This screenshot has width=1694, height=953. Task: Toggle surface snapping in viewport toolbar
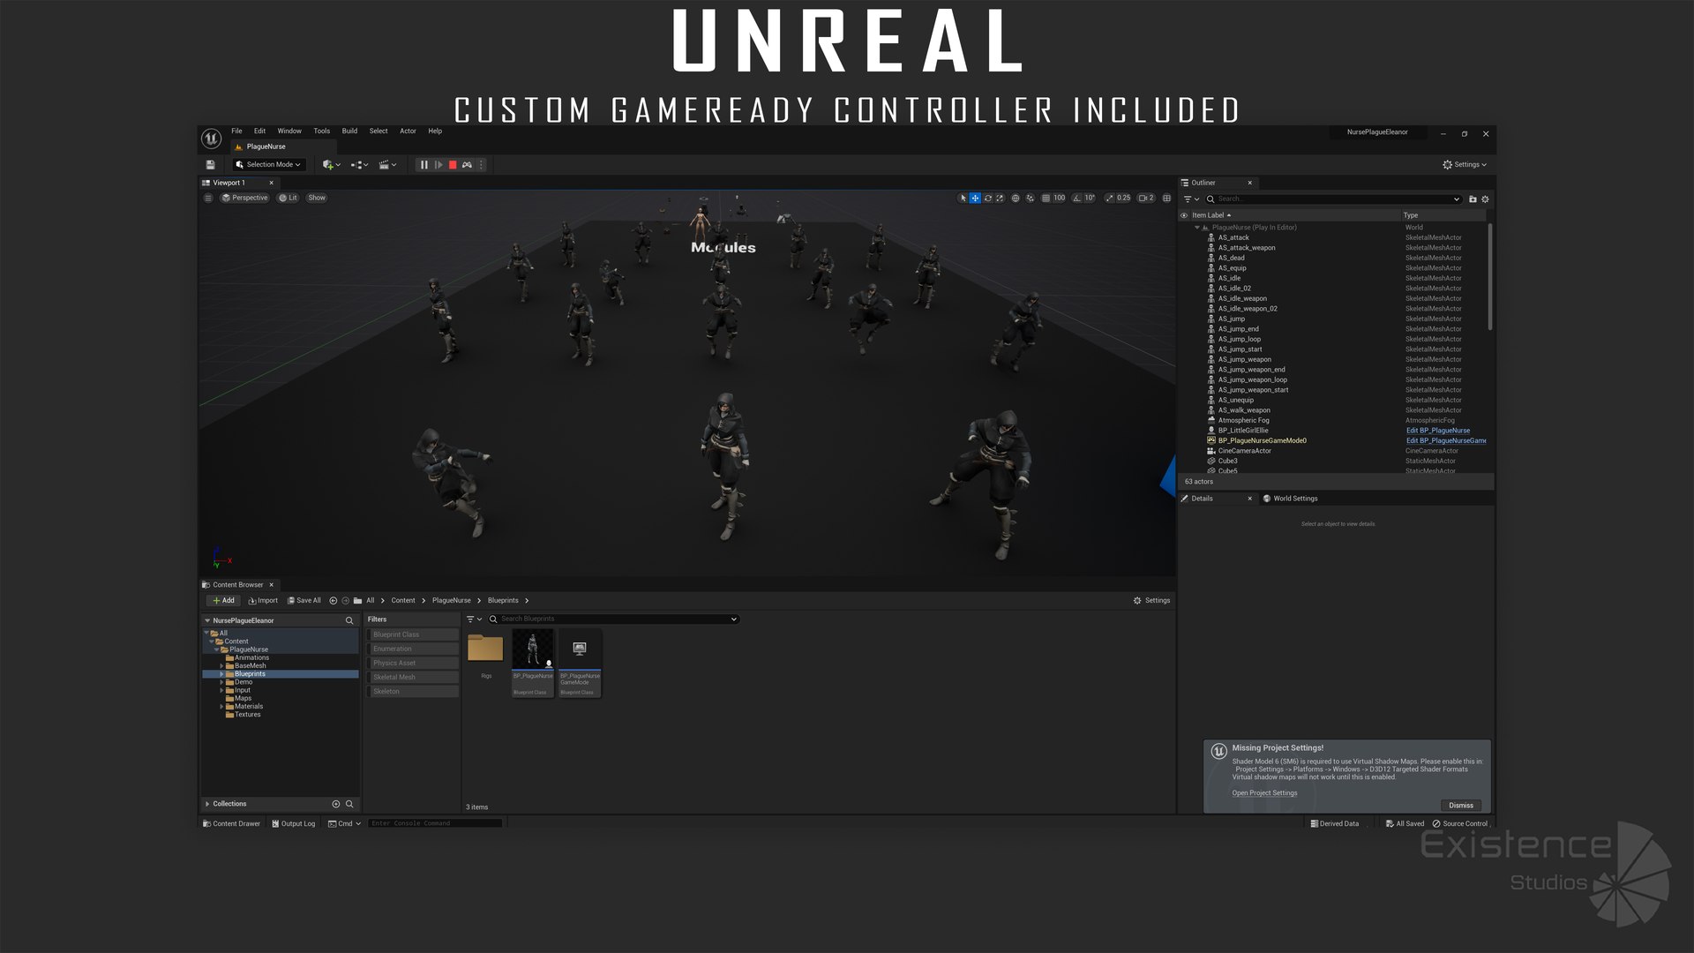1030,199
